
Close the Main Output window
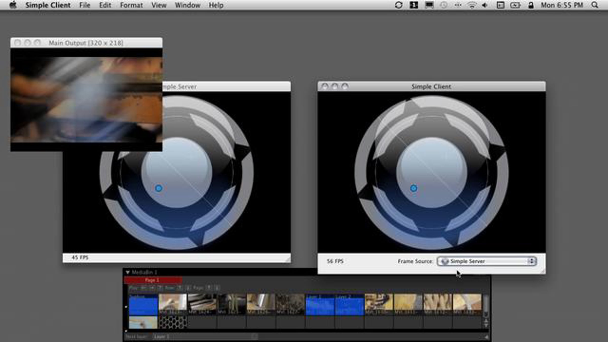coord(17,43)
